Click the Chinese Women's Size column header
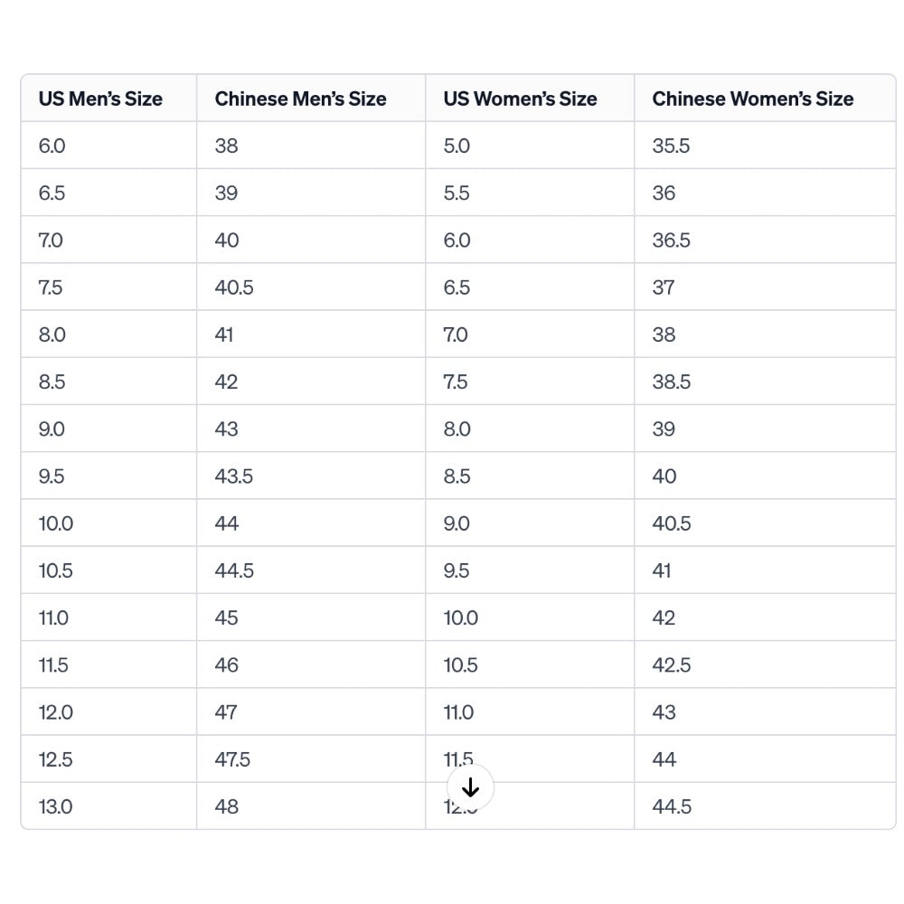 tap(752, 99)
